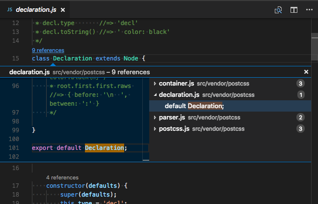318x204 pixels.
Task: Click the count badge on parser.js
Action: click(301, 117)
